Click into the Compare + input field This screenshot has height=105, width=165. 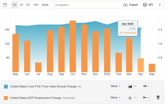click(x=86, y=5)
